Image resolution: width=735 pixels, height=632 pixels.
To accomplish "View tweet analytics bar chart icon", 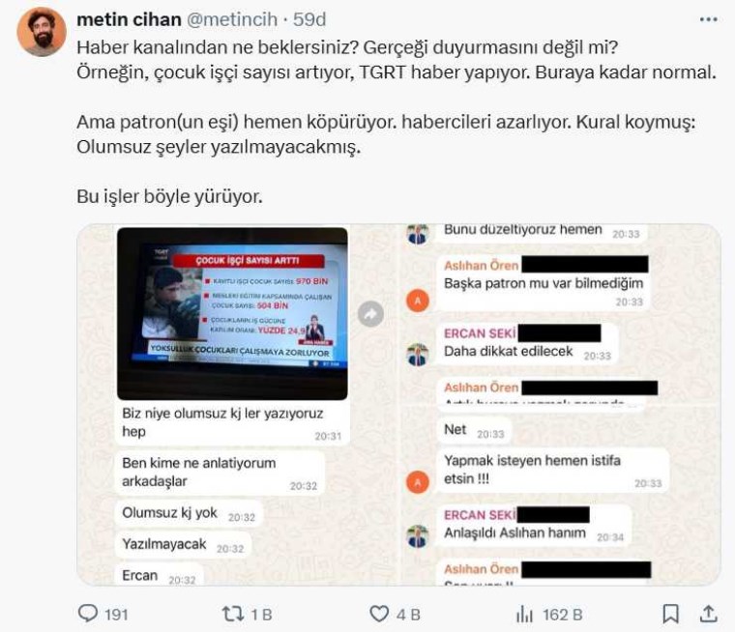I will tap(524, 614).
